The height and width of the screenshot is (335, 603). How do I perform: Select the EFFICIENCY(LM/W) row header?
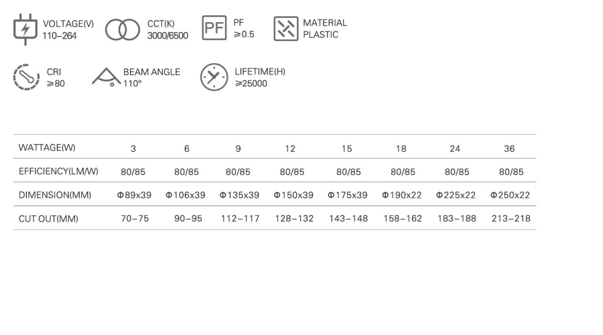click(x=58, y=172)
